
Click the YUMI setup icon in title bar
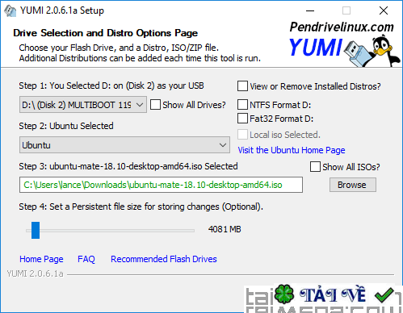[x=10, y=11]
